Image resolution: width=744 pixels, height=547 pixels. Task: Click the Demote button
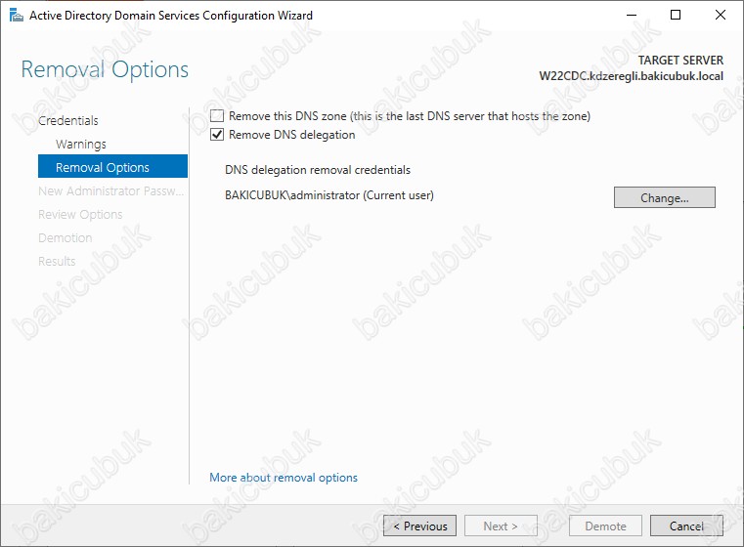click(x=605, y=526)
